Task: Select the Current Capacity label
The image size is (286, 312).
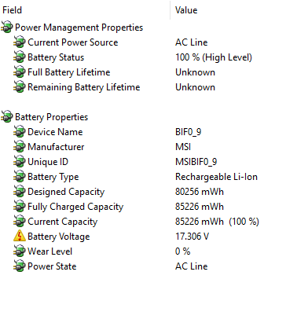Action: (63, 222)
